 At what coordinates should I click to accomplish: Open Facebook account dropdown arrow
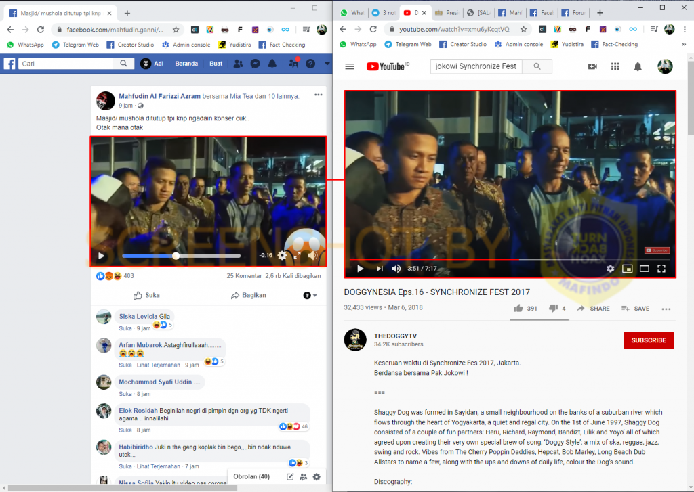click(327, 64)
